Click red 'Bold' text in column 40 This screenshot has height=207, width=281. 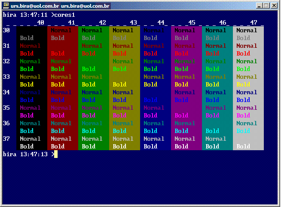(27, 53)
